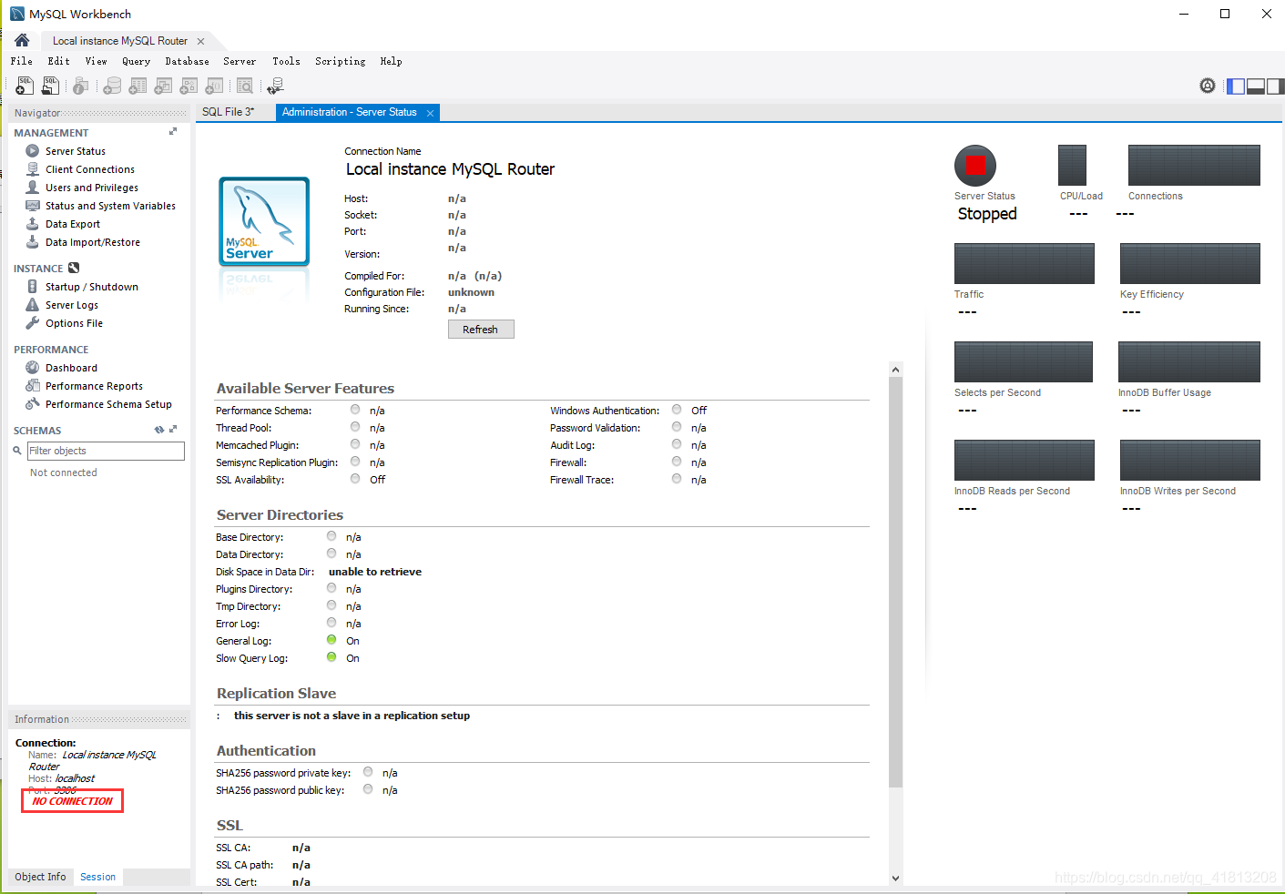Create a new SQL tab for queries
Image resolution: width=1285 pixels, height=894 pixels.
25,86
